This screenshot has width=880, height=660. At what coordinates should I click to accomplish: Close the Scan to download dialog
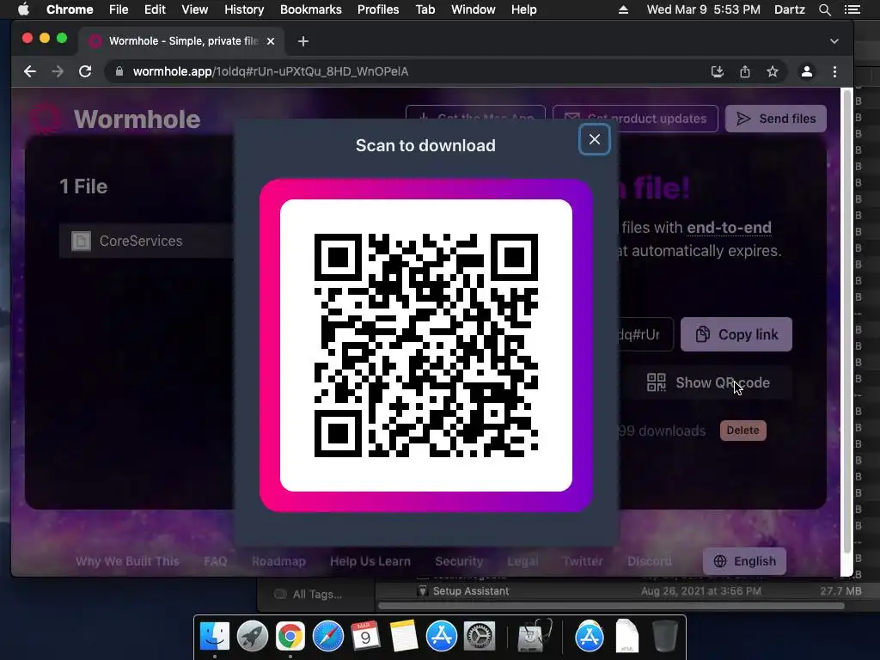pos(595,139)
